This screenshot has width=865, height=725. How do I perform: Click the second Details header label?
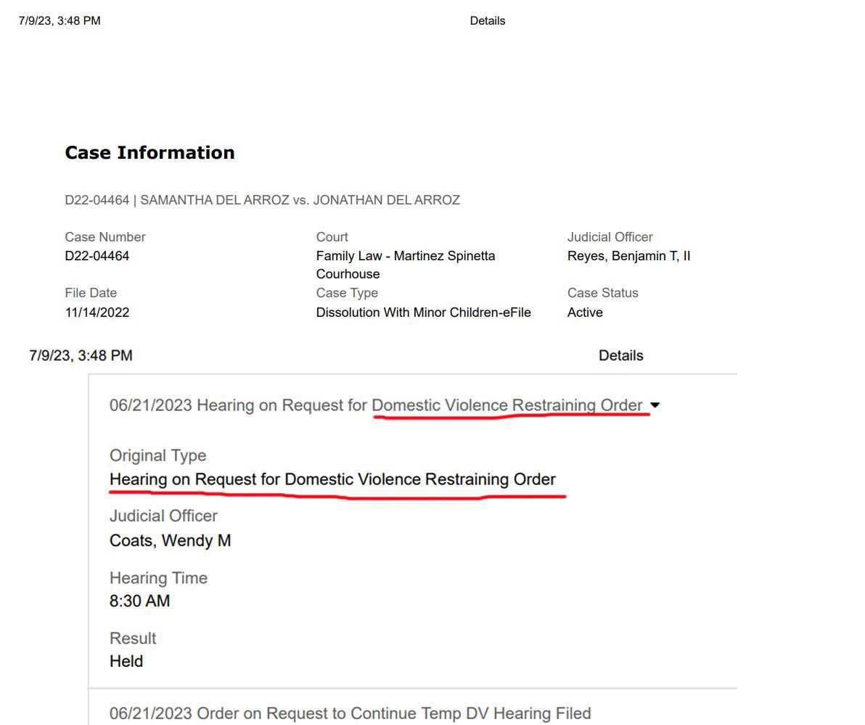(621, 355)
